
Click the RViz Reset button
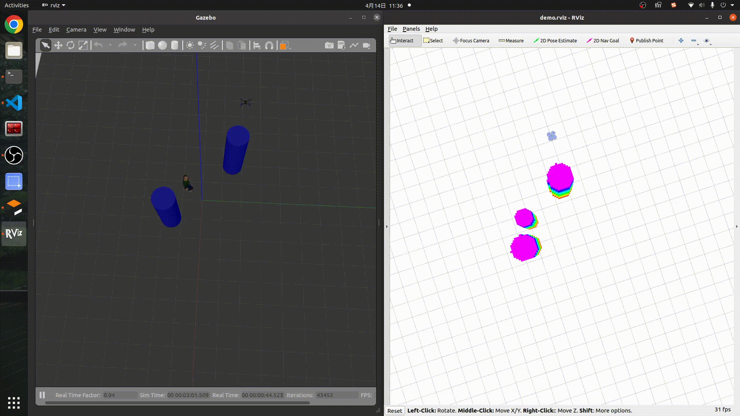pyautogui.click(x=395, y=411)
